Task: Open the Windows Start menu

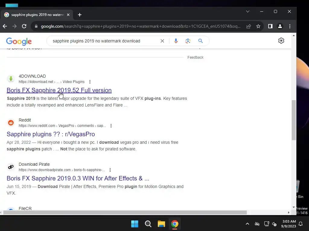Action: coord(135,224)
